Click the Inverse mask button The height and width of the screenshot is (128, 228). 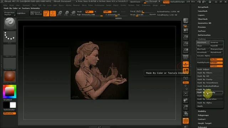216,42
